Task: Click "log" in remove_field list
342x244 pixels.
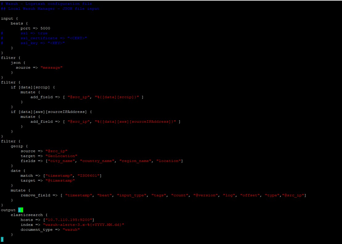Action: [229, 195]
